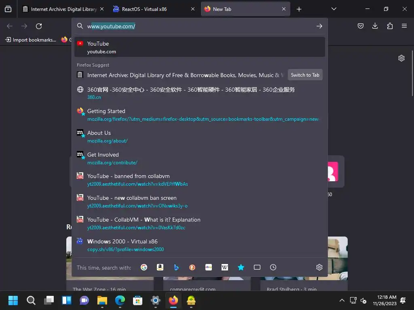The height and width of the screenshot is (310, 414).
Task: Select the 360.cn suggestion
Action: coord(200,93)
